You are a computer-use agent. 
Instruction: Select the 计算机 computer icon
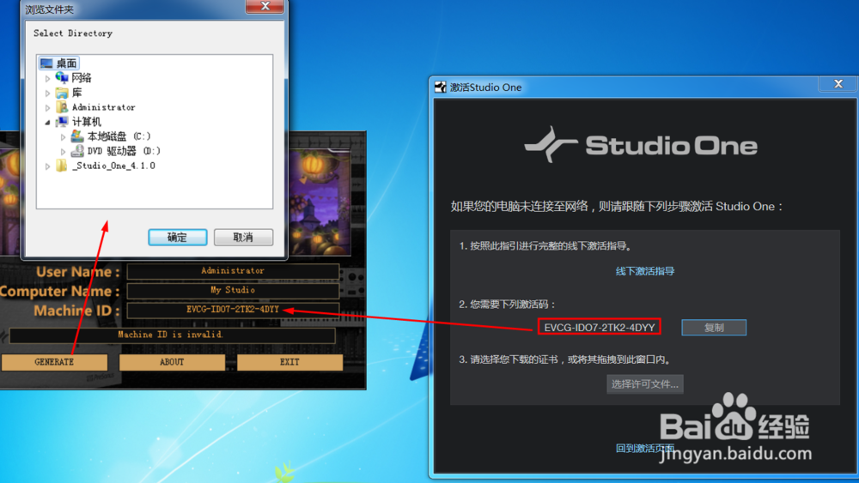pyautogui.click(x=62, y=122)
